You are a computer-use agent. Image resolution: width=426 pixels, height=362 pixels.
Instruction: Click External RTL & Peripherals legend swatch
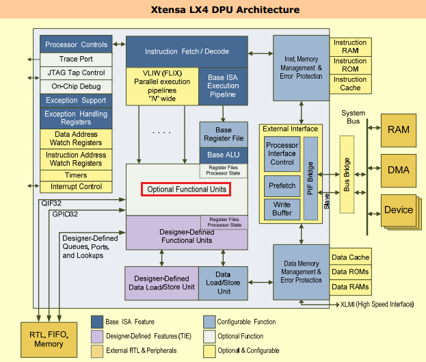click(x=97, y=351)
